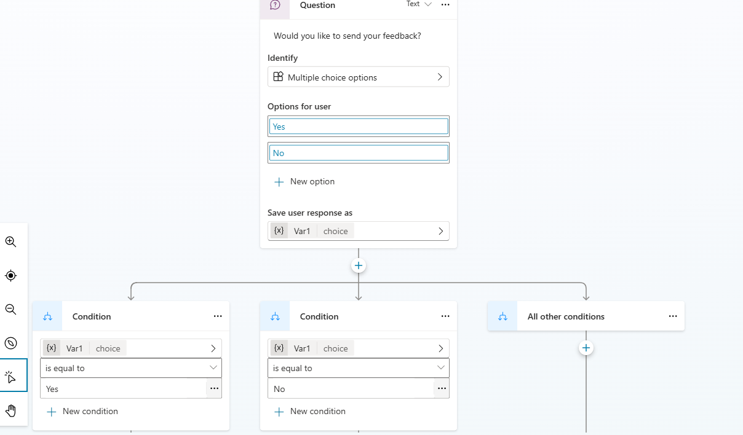Click the reset to center target icon
This screenshot has height=435, width=743.
coord(10,275)
